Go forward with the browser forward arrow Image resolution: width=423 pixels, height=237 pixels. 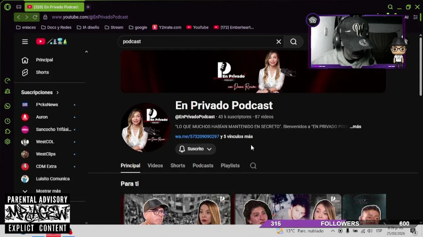pyautogui.click(x=27, y=17)
